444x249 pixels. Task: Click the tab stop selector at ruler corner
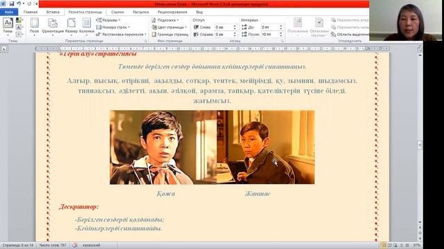click(4, 49)
